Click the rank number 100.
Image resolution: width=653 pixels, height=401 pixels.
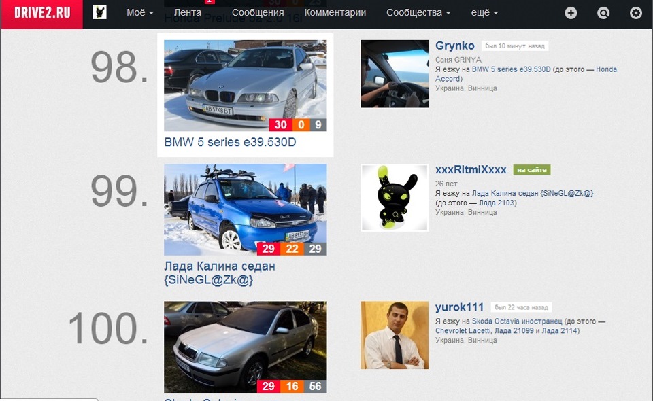(x=108, y=328)
